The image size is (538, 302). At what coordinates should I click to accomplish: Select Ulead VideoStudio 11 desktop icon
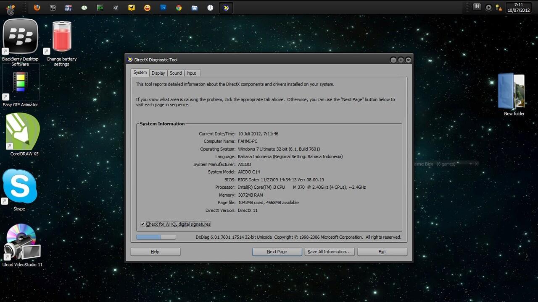click(x=22, y=245)
